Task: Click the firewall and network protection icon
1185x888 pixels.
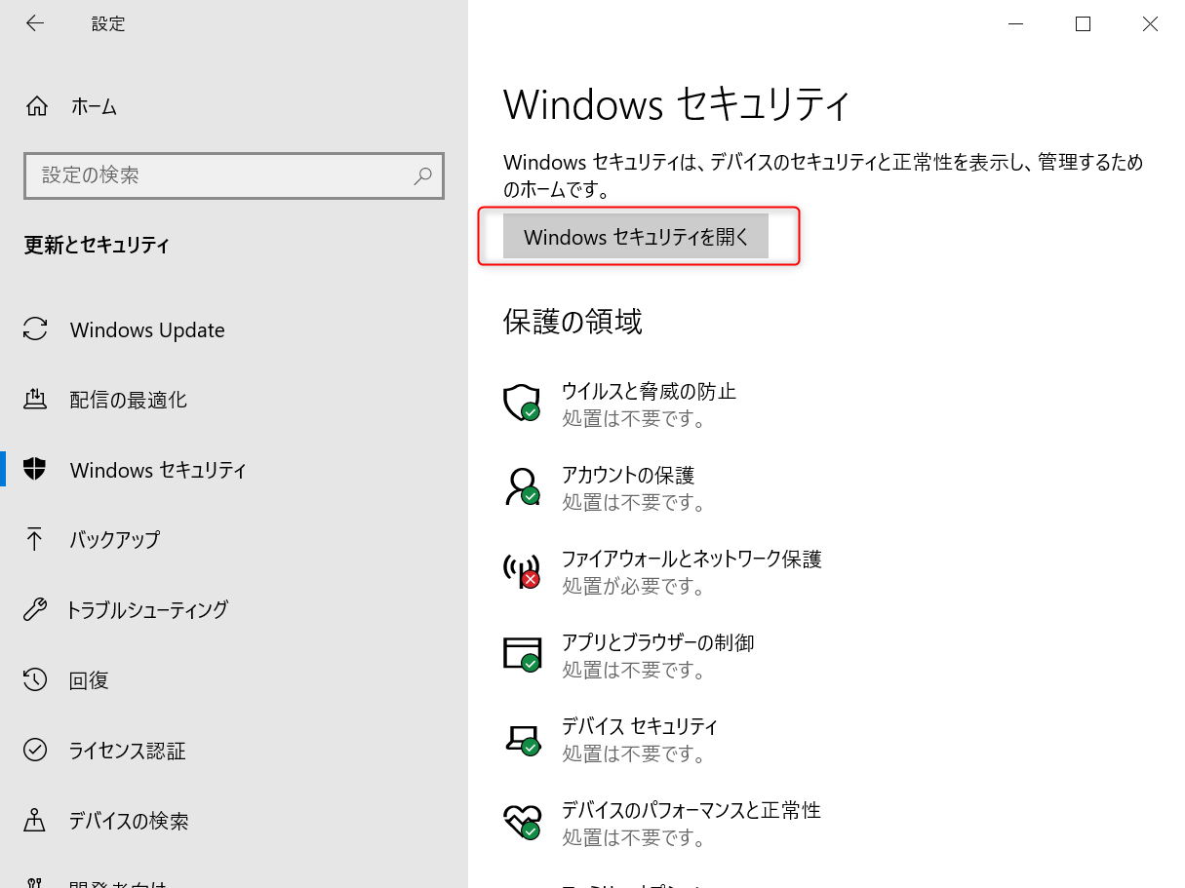Action: (522, 570)
